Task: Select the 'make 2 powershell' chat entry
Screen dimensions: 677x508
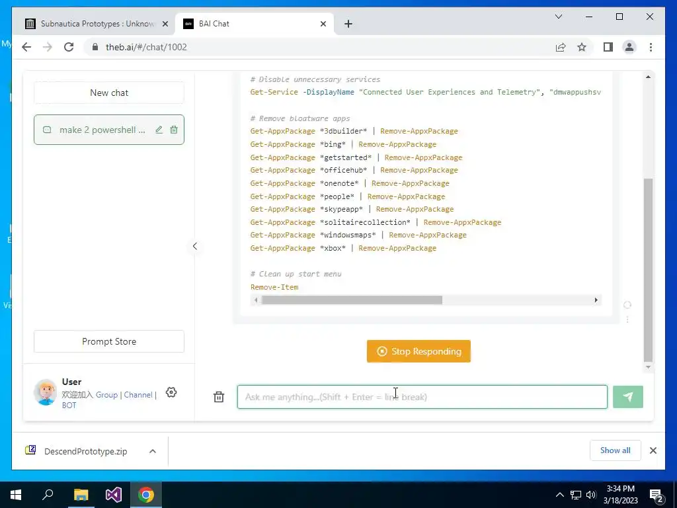Action: 102,130
